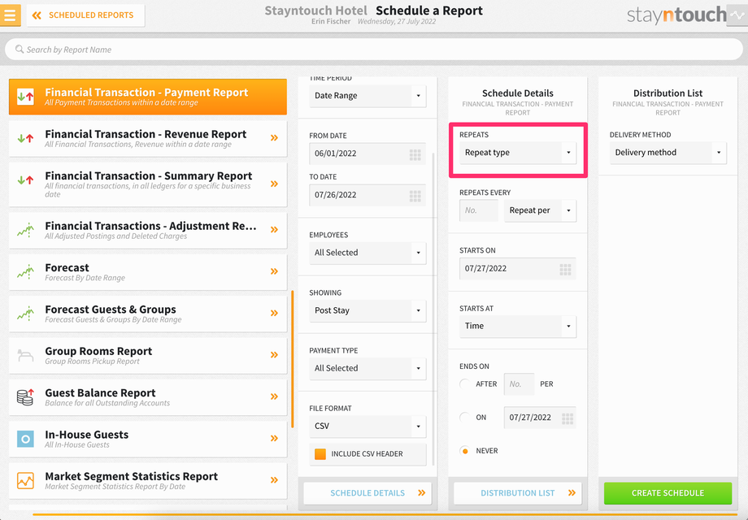Open the To Date calendar picker icon
The width and height of the screenshot is (748, 520).
coord(415,196)
